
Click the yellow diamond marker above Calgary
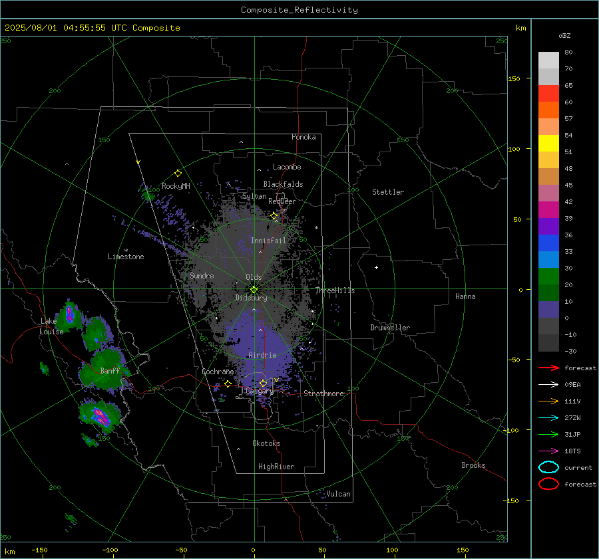click(x=263, y=383)
